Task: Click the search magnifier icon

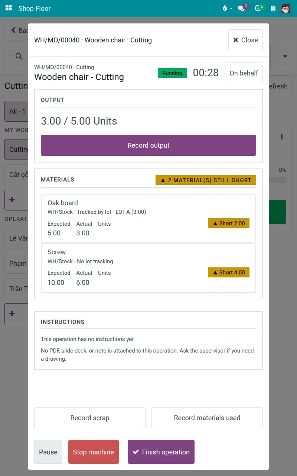Action: pos(19,56)
